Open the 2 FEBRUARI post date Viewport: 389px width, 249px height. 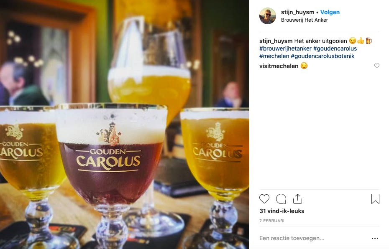coord(272,221)
